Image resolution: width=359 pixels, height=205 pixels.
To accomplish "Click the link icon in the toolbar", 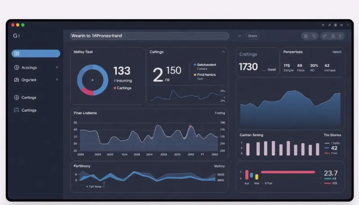I will 324,36.
